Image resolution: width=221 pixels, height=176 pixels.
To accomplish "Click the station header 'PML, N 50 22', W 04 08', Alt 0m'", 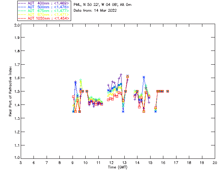I will tap(103, 4).
